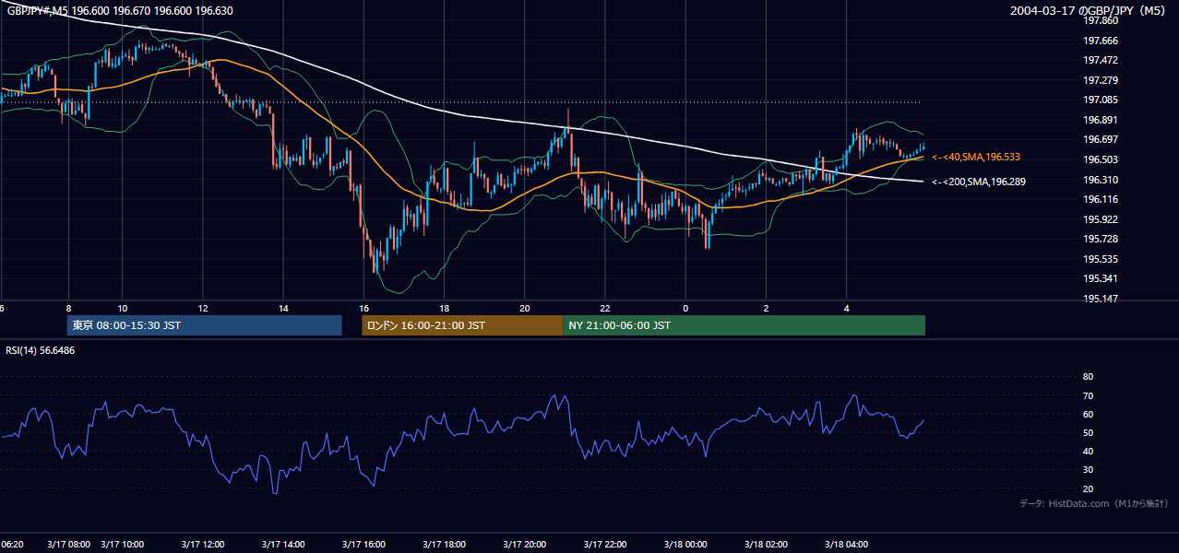Click RSI scale value 30
This screenshot has width=1179, height=553.
tap(1088, 470)
